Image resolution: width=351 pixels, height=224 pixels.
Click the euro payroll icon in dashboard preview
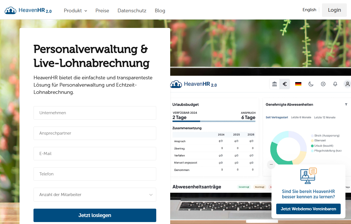coord(285,84)
